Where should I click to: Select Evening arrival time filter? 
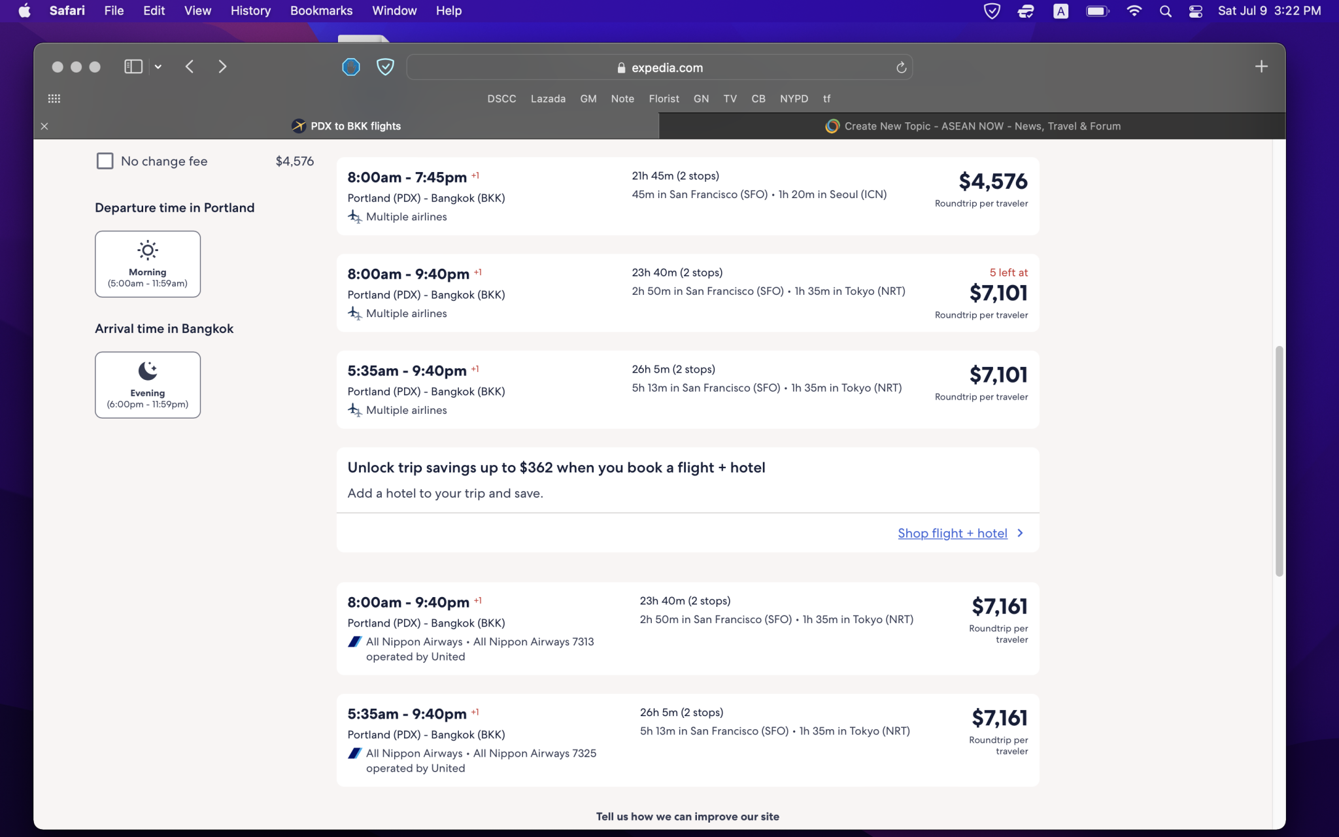148,385
